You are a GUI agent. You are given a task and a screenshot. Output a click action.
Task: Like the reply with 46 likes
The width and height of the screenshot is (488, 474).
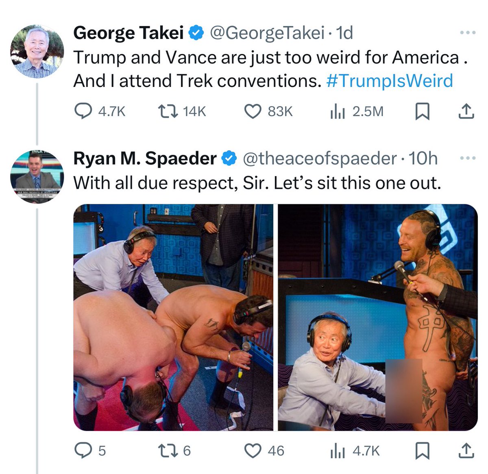[252, 450]
